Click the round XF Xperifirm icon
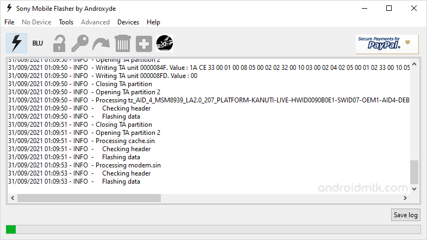 [165, 43]
